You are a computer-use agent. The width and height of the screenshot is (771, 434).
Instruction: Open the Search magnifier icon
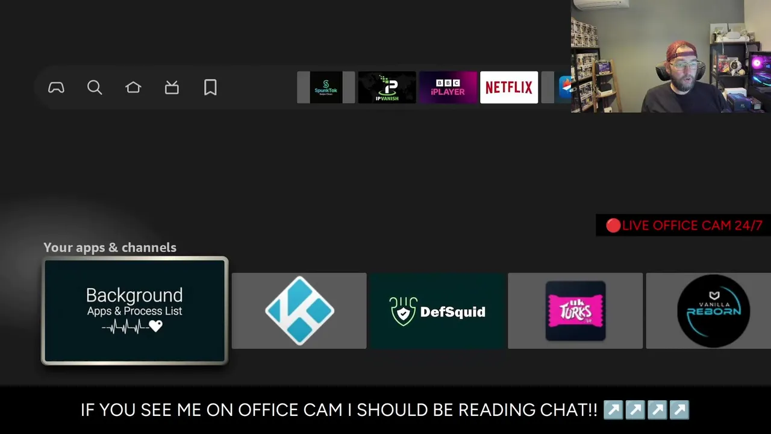95,88
